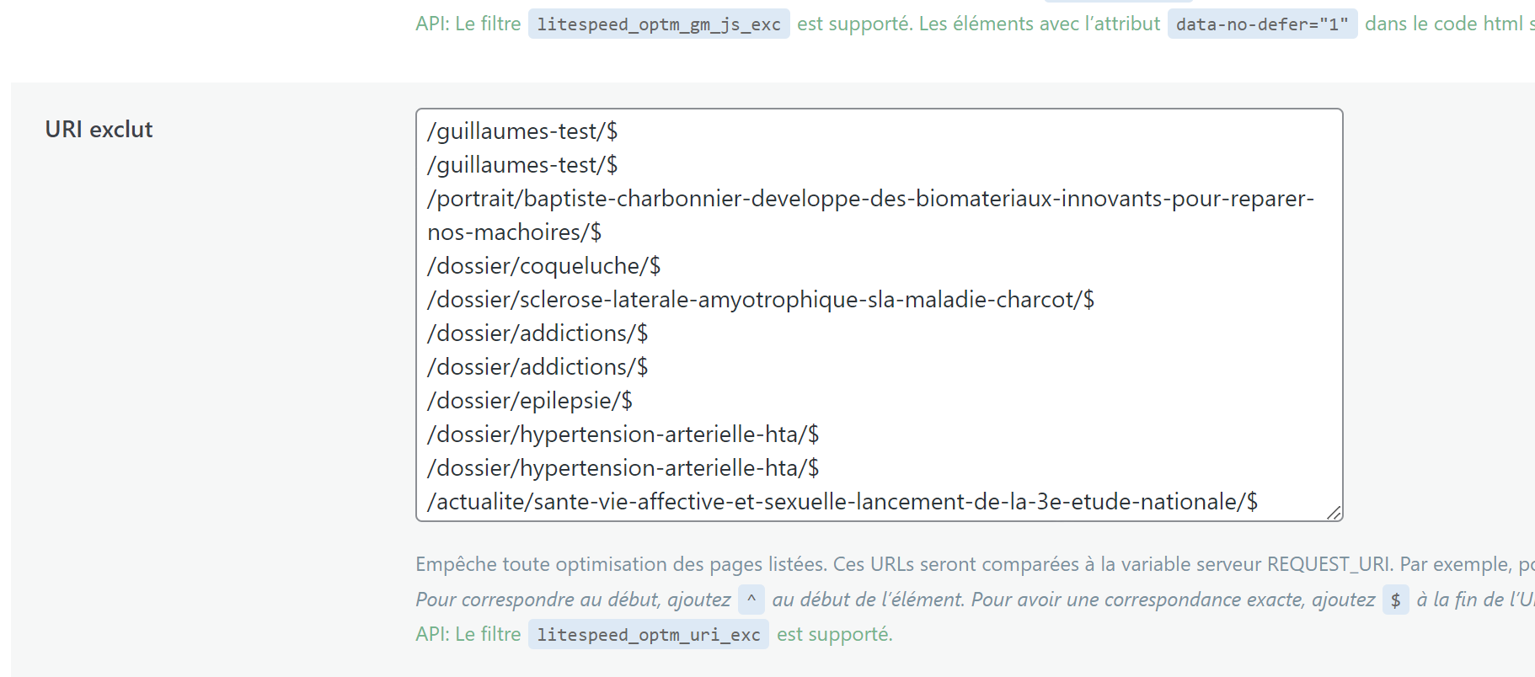Screen dimensions: 1535x677
Task: Click the /actualite/sante-vie-affective entry line
Action: pyautogui.click(x=842, y=502)
